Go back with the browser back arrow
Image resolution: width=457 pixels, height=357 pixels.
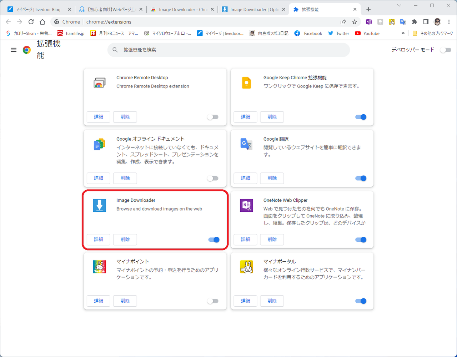8,22
